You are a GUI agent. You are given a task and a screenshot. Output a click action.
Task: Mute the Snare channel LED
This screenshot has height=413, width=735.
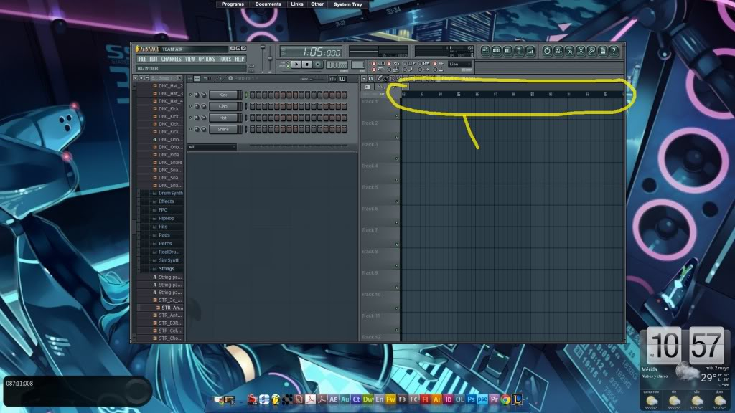click(191, 129)
